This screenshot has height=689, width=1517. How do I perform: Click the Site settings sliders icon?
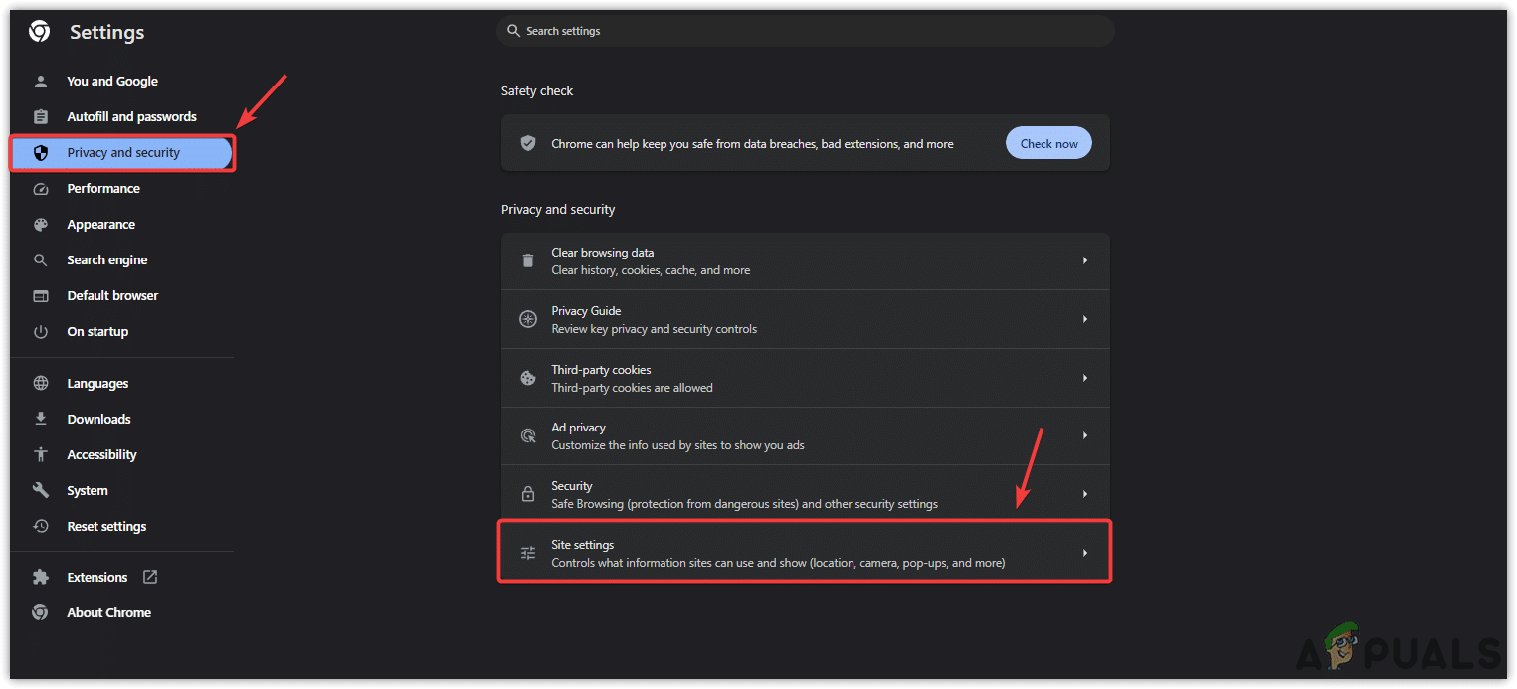528,554
